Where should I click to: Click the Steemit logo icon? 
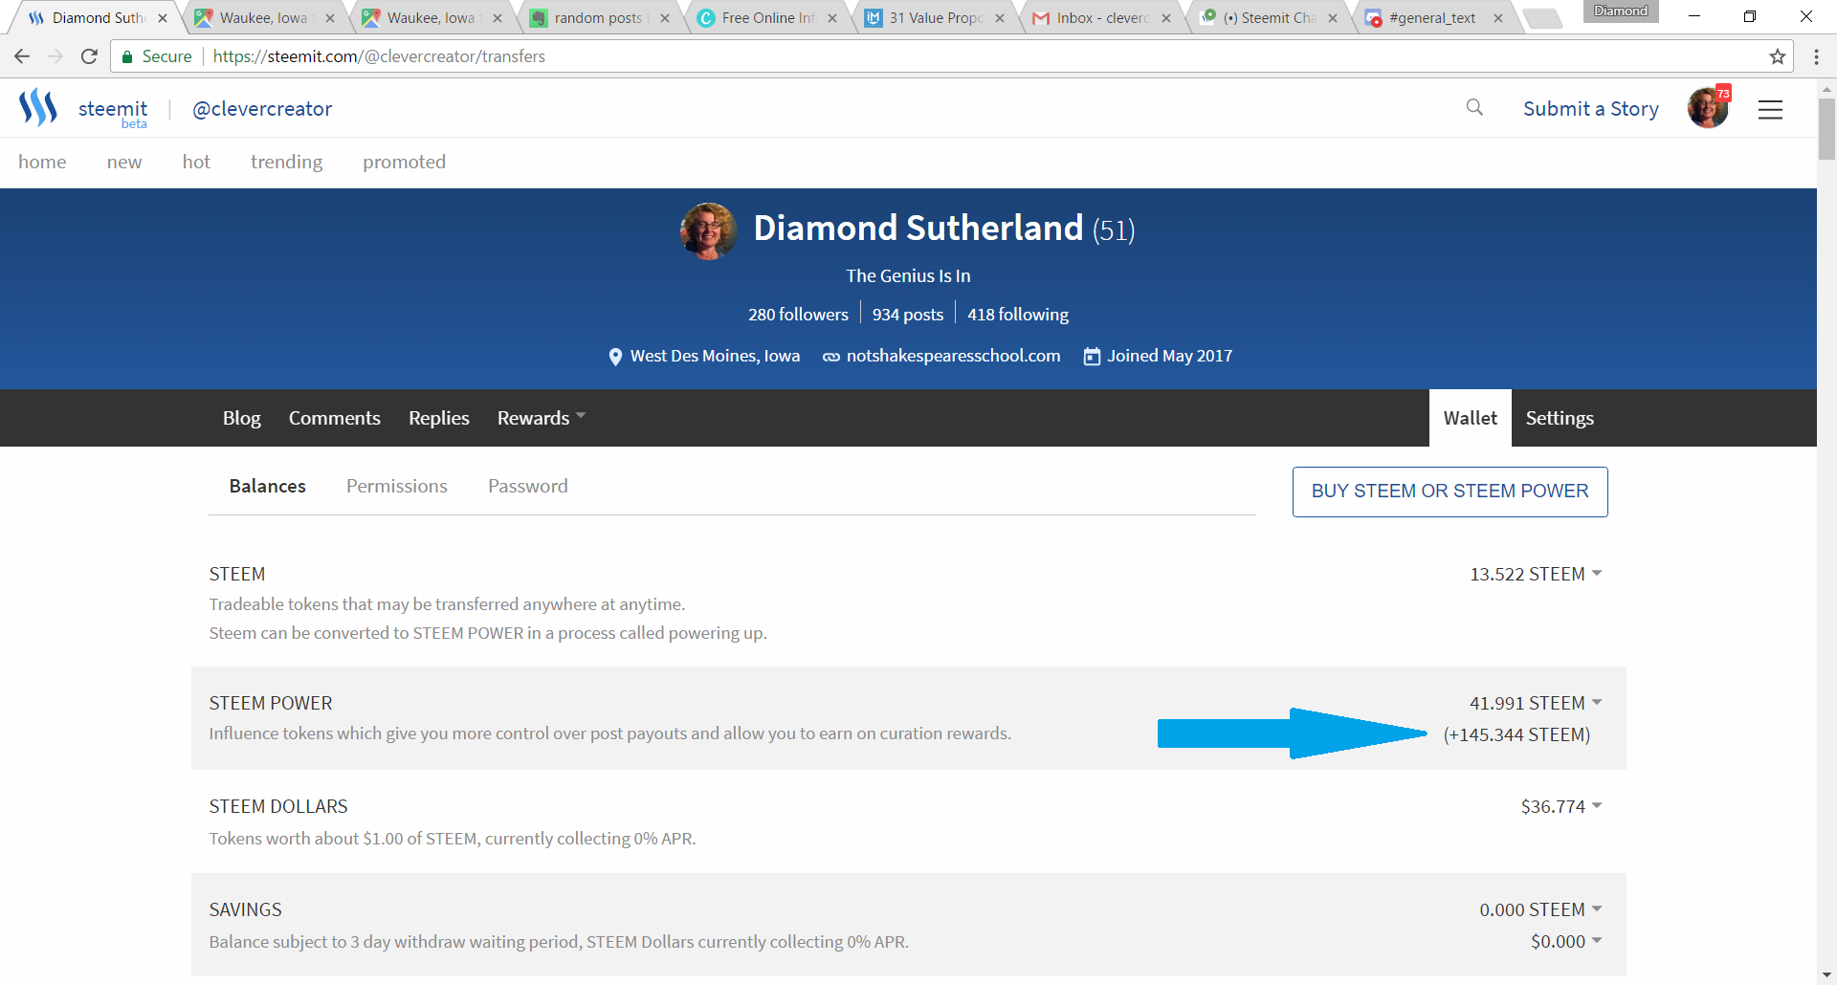click(38, 108)
